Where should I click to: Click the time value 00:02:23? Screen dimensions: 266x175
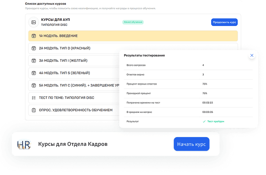click(208, 102)
